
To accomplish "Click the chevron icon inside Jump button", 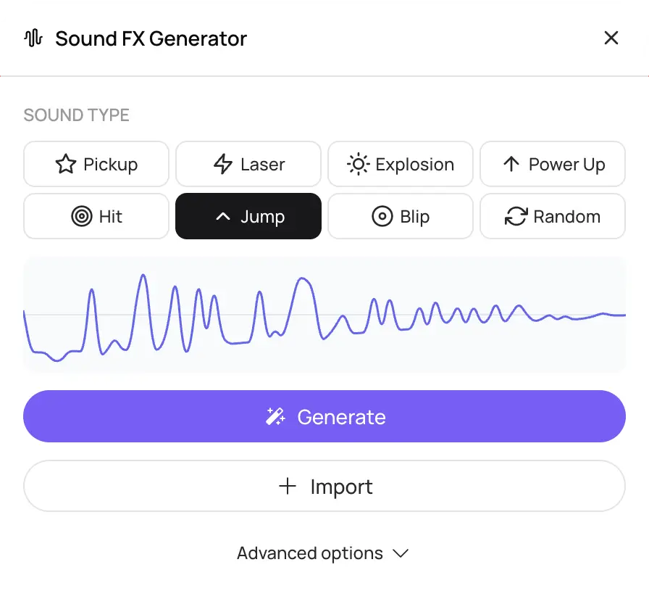I will coord(222,216).
